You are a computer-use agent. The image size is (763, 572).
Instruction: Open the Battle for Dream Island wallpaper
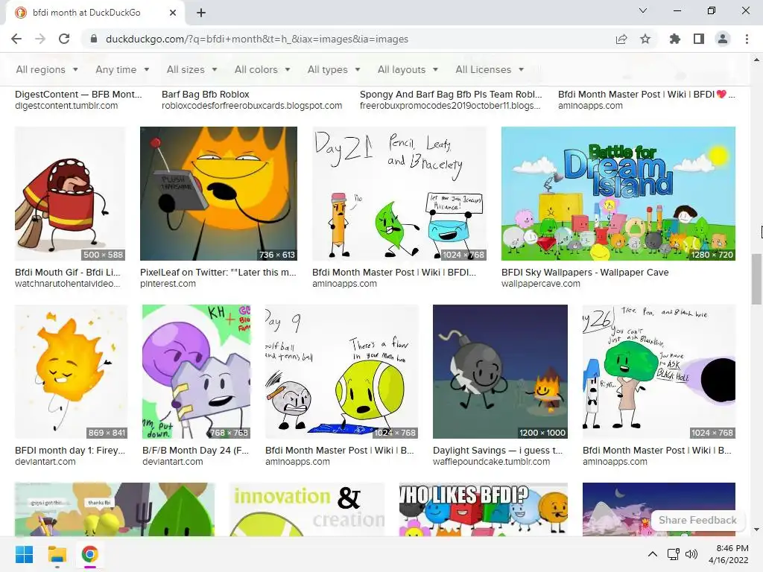click(618, 194)
